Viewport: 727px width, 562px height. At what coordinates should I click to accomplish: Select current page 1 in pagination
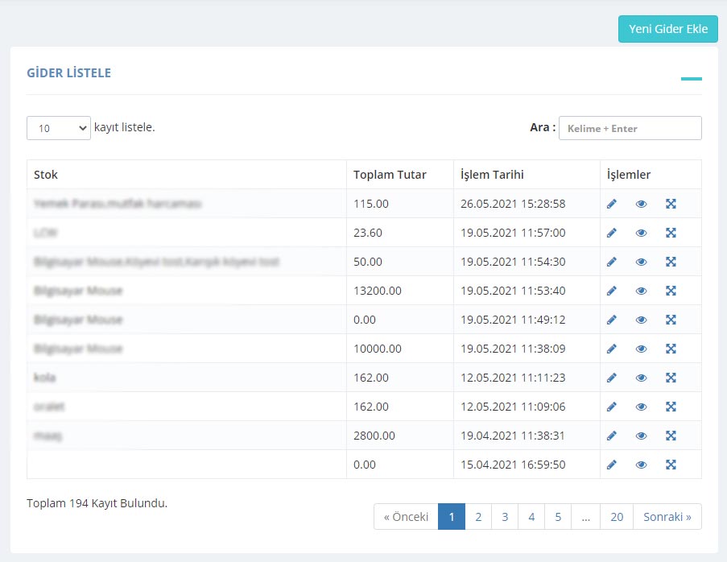[x=452, y=517]
